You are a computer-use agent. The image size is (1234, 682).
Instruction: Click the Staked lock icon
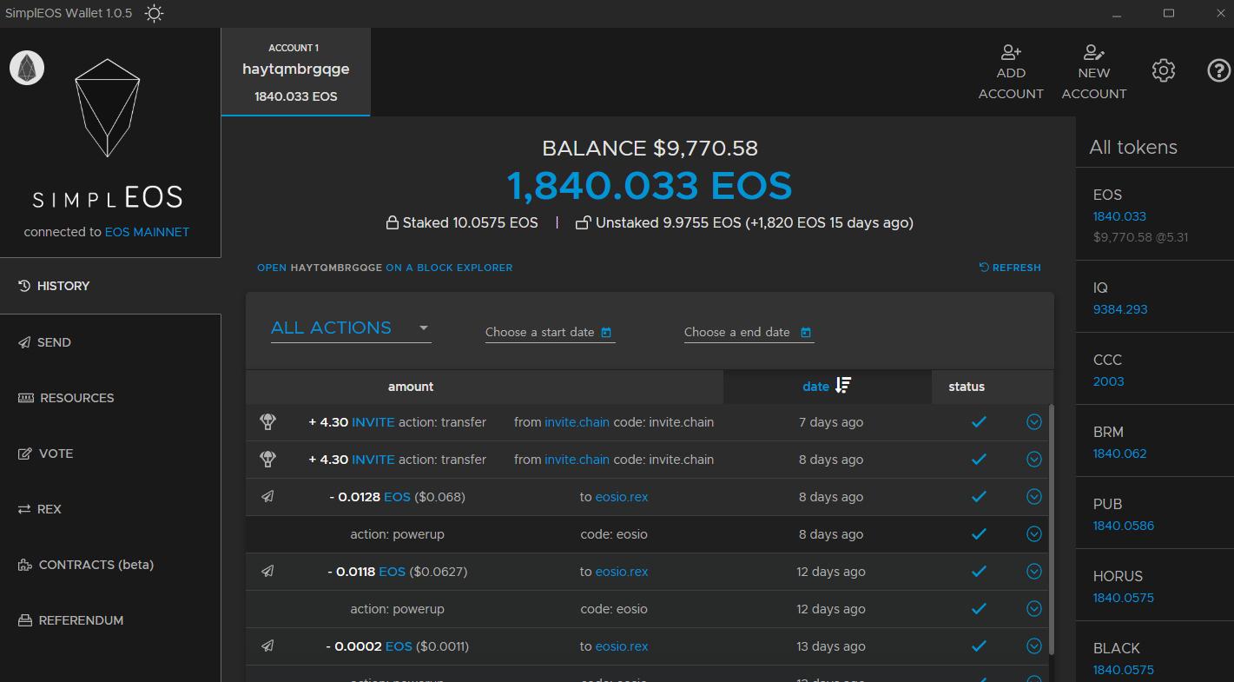coord(393,222)
